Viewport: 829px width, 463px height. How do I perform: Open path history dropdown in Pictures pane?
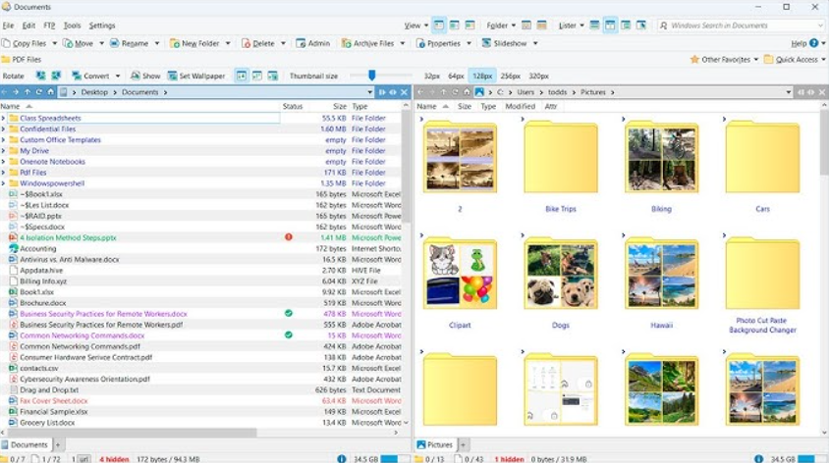click(x=789, y=92)
